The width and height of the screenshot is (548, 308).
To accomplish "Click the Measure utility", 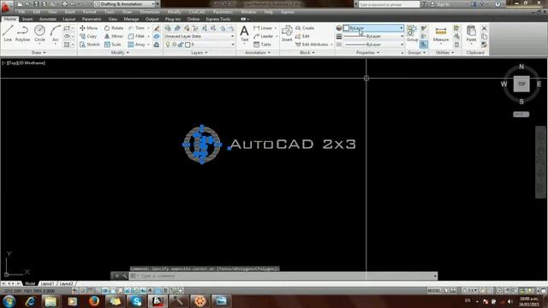I will pos(441,34).
